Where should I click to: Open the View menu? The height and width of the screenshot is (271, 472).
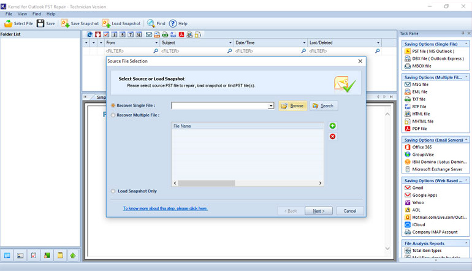pyautogui.click(x=22, y=14)
